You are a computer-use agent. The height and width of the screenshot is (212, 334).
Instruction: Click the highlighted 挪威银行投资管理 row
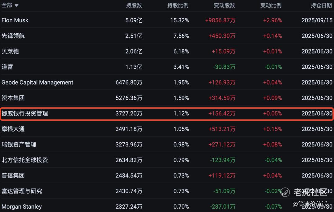[x=25, y=114]
